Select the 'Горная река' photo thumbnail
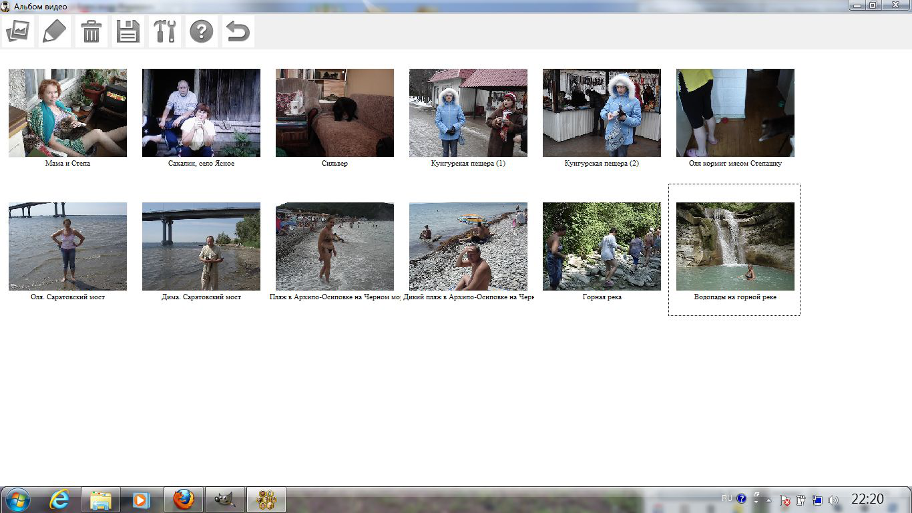Viewport: 912px width, 513px height. pyautogui.click(x=602, y=246)
